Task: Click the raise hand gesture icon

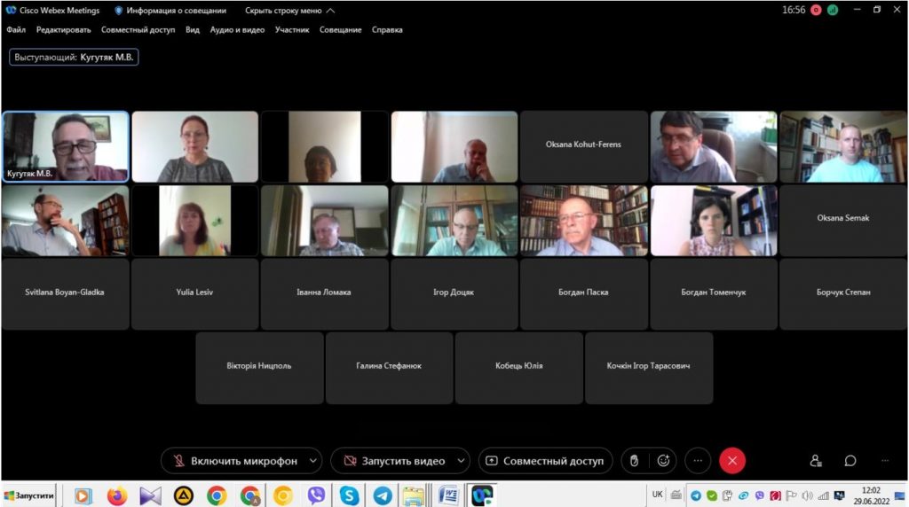Action: (x=634, y=461)
